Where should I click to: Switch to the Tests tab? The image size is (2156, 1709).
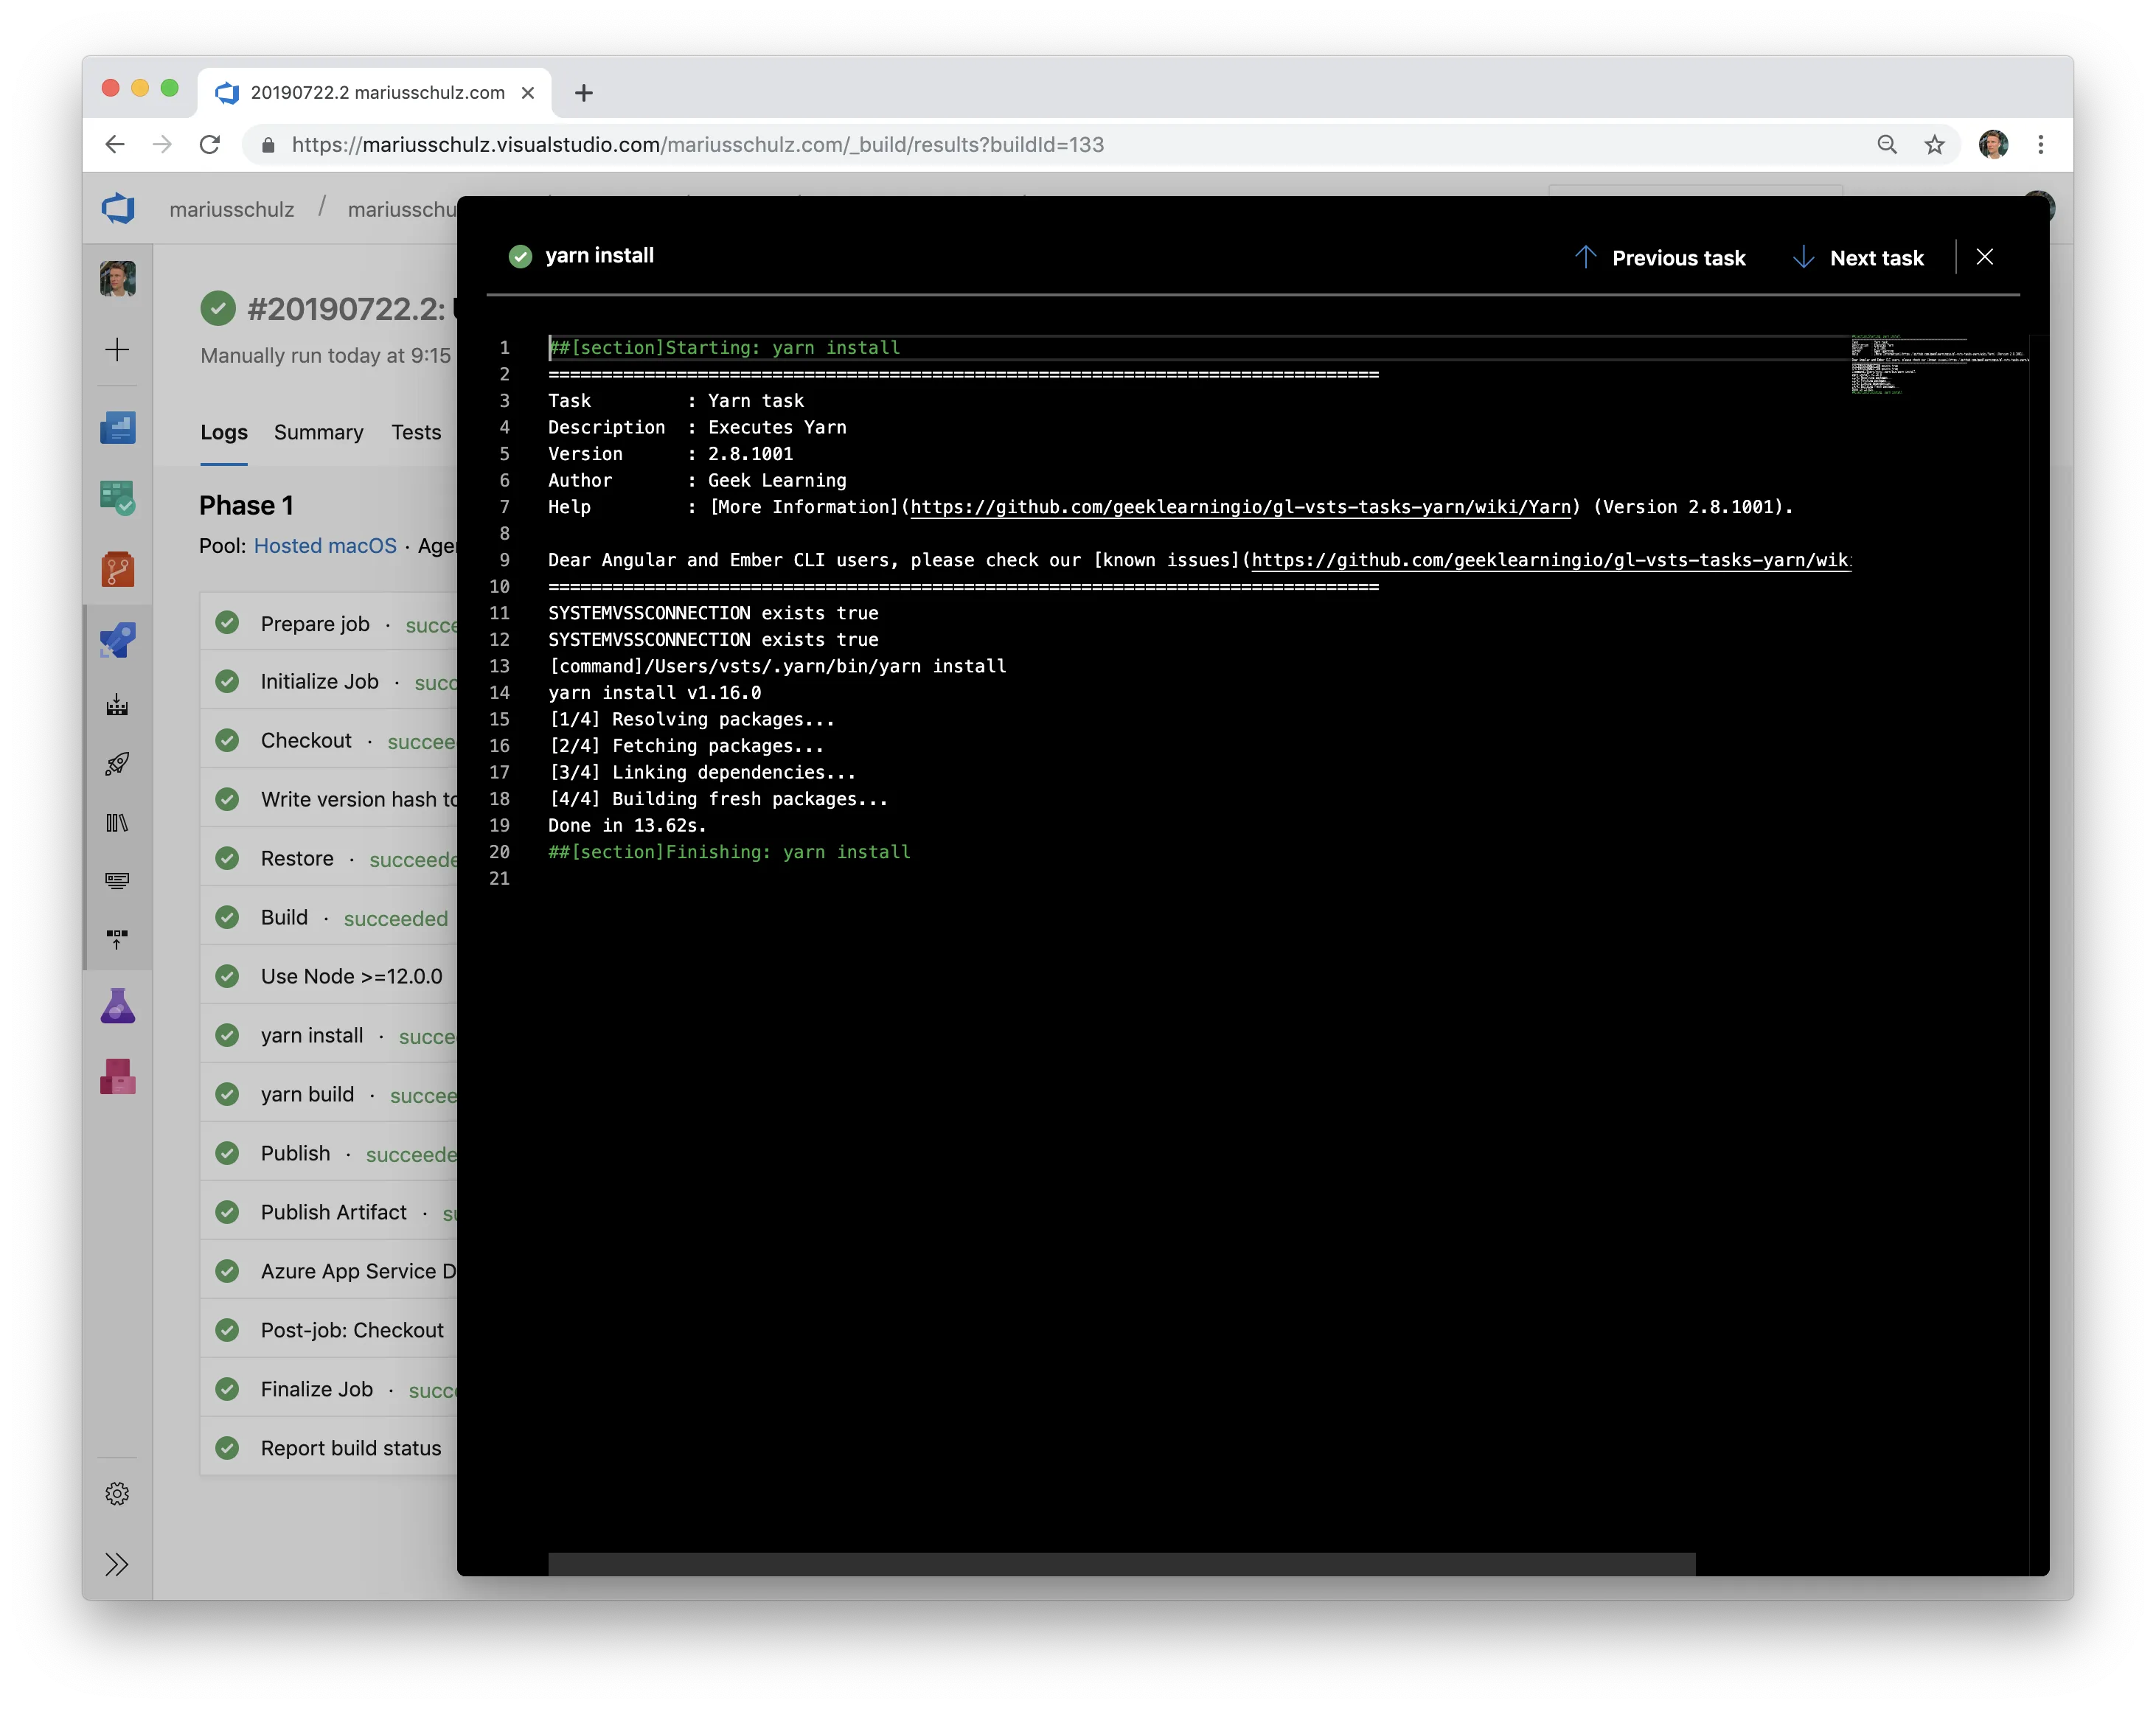(416, 432)
